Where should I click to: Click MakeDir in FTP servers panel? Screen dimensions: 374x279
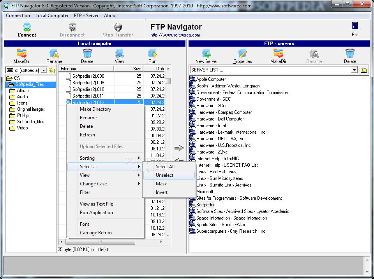click(x=278, y=53)
